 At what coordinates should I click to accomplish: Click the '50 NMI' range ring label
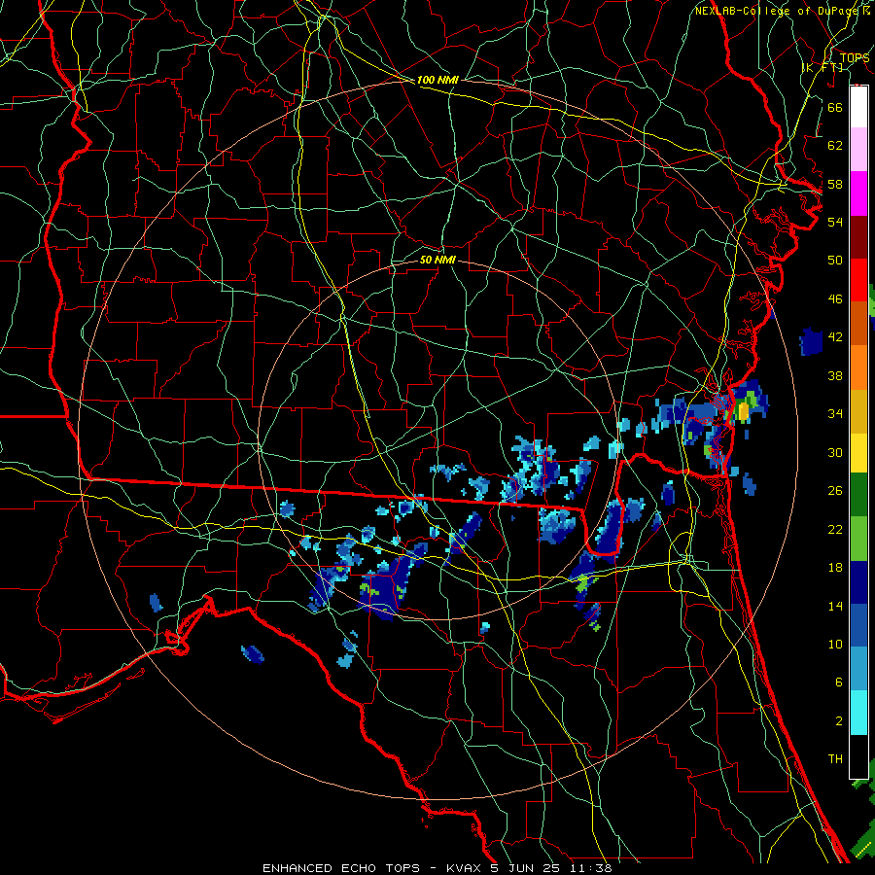pos(437,260)
